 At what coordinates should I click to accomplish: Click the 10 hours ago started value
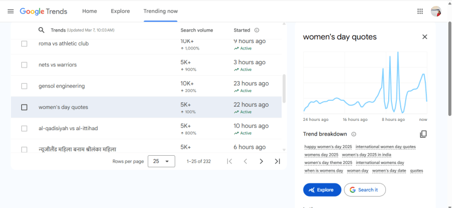(x=251, y=126)
